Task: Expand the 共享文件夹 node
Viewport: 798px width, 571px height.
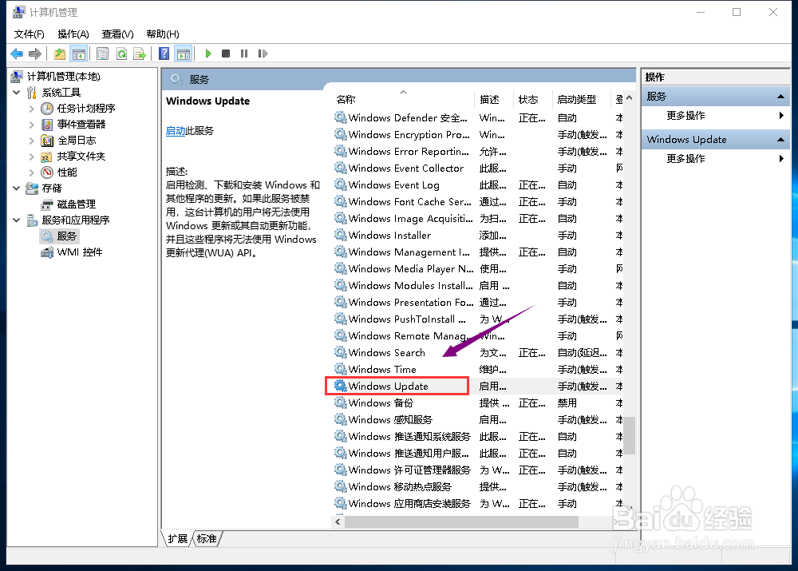Action: tap(32, 157)
